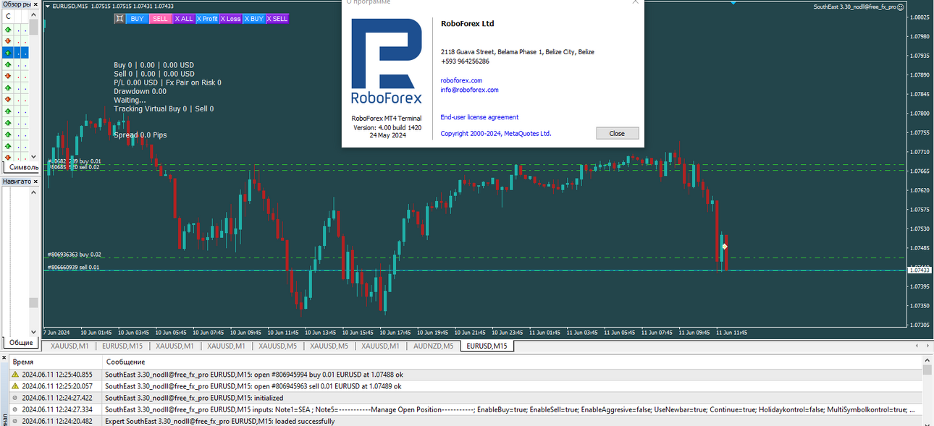The image size is (934, 426).
Task: Click the X BUY button
Action: [253, 19]
